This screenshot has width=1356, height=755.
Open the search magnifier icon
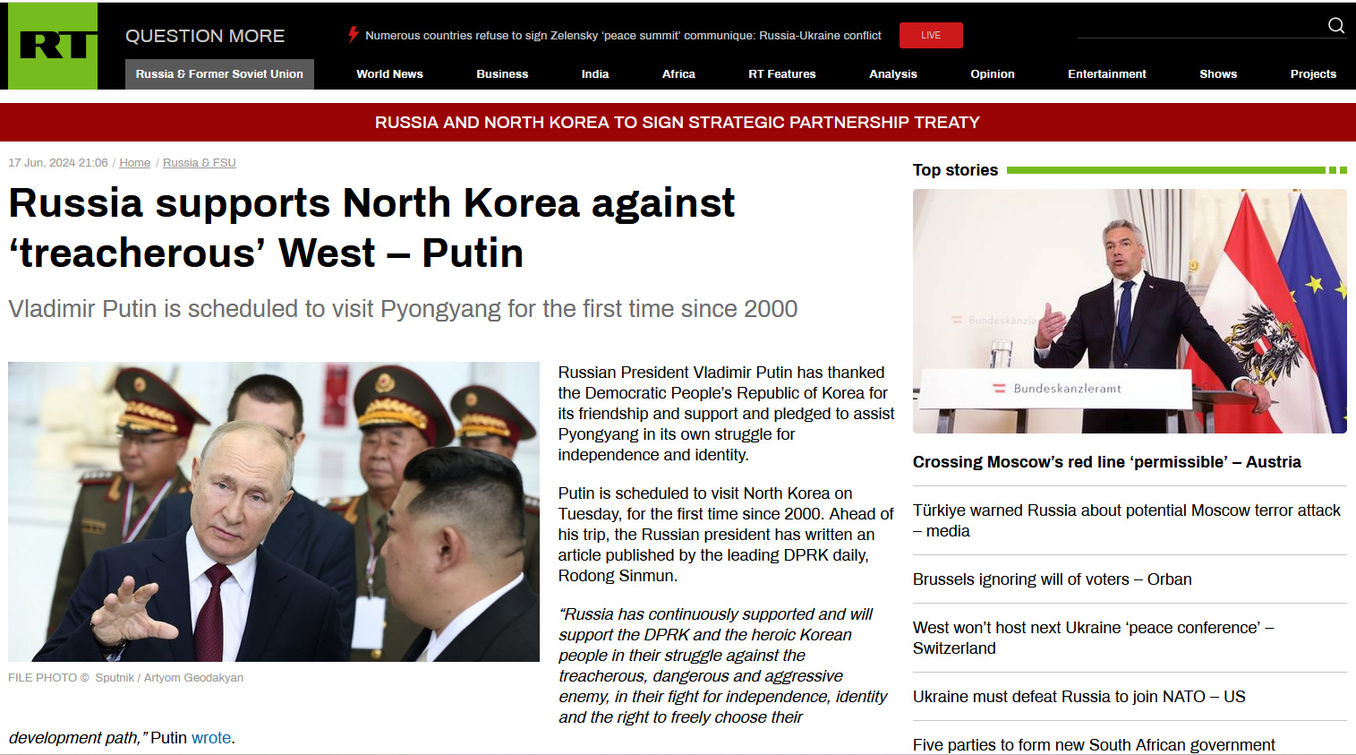[1335, 25]
